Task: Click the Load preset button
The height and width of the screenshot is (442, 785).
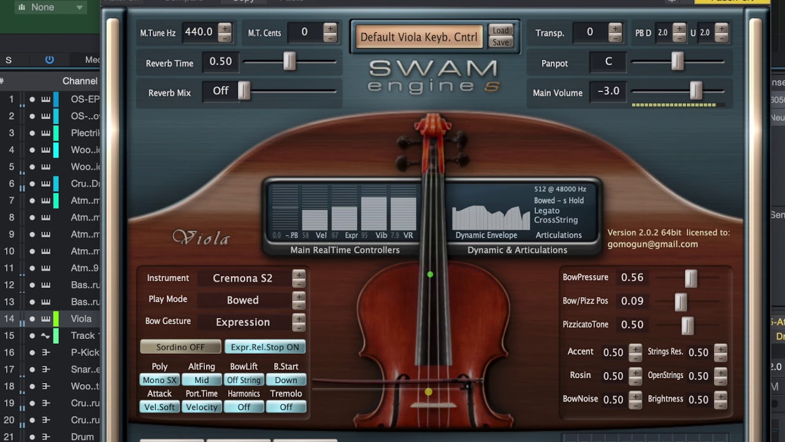Action: click(x=500, y=31)
